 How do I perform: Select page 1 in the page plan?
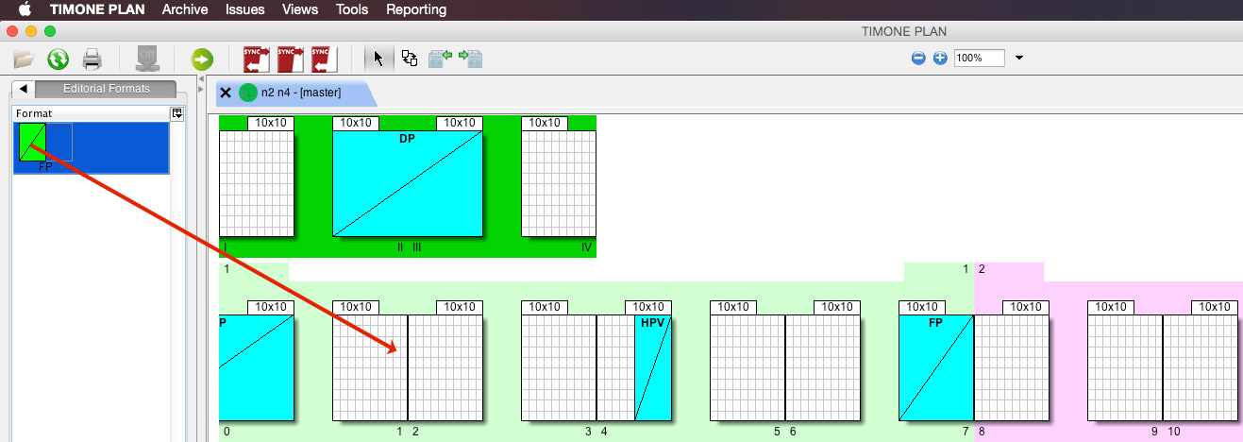pos(370,367)
